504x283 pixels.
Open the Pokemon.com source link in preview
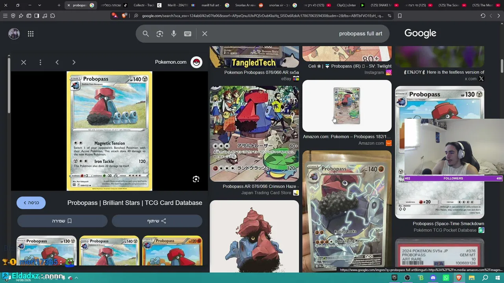[178, 62]
